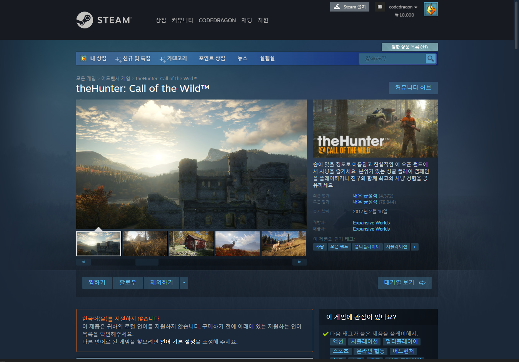Expand the codedragon account dropdown
This screenshot has height=362, width=519.
click(x=403, y=7)
